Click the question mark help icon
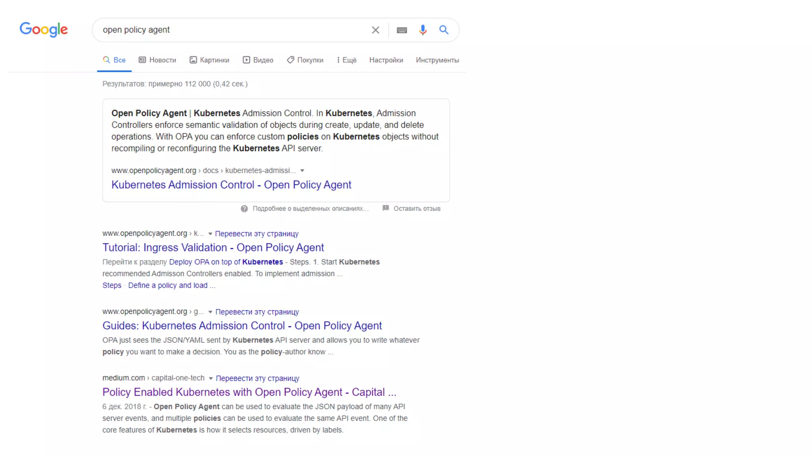This screenshot has width=812, height=457. click(x=244, y=209)
